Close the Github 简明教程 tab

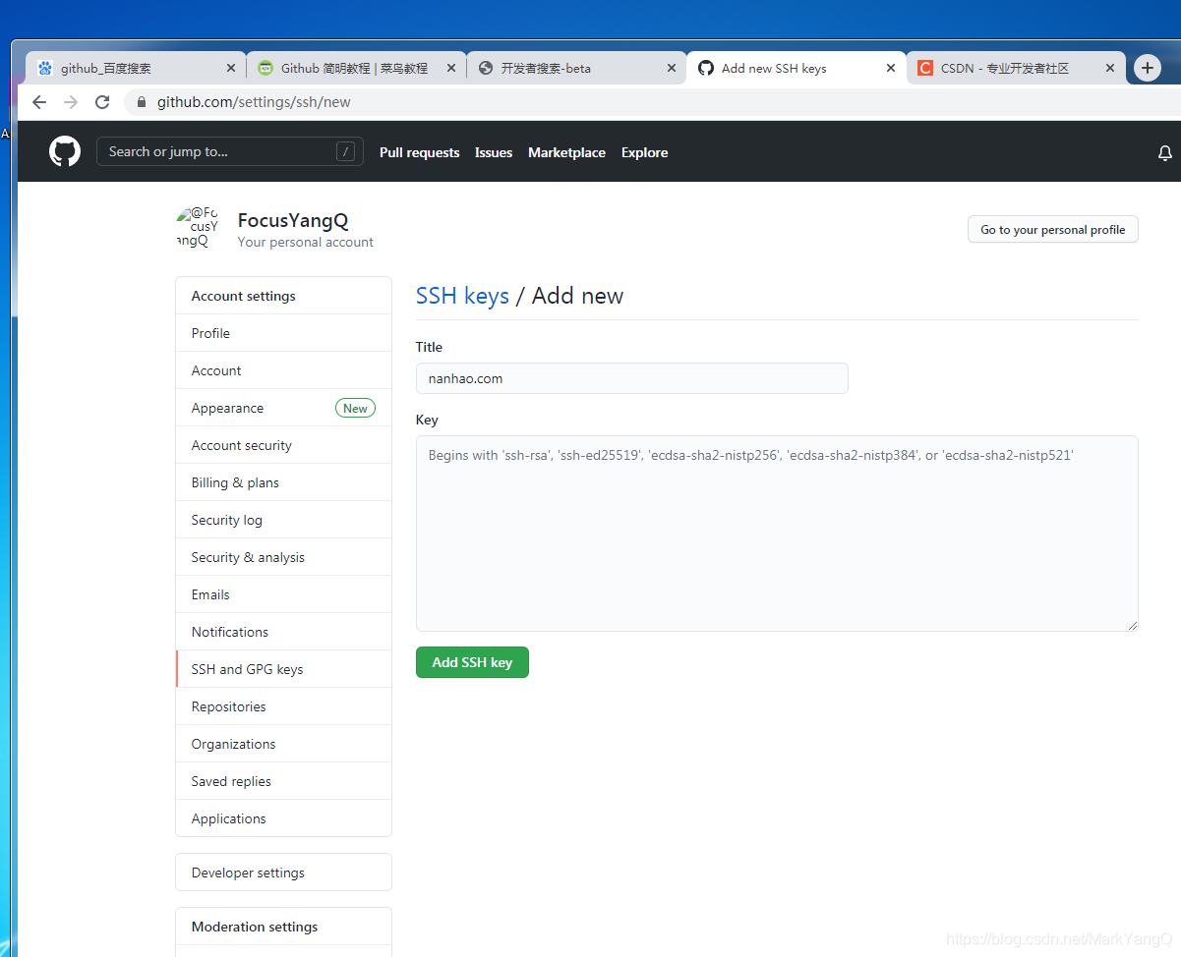coord(451,69)
